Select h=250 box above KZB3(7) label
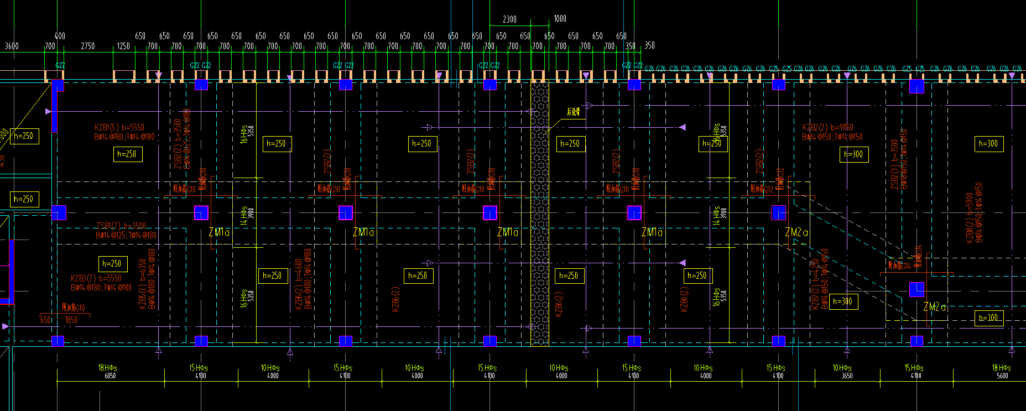The width and height of the screenshot is (1026, 411). 112,264
